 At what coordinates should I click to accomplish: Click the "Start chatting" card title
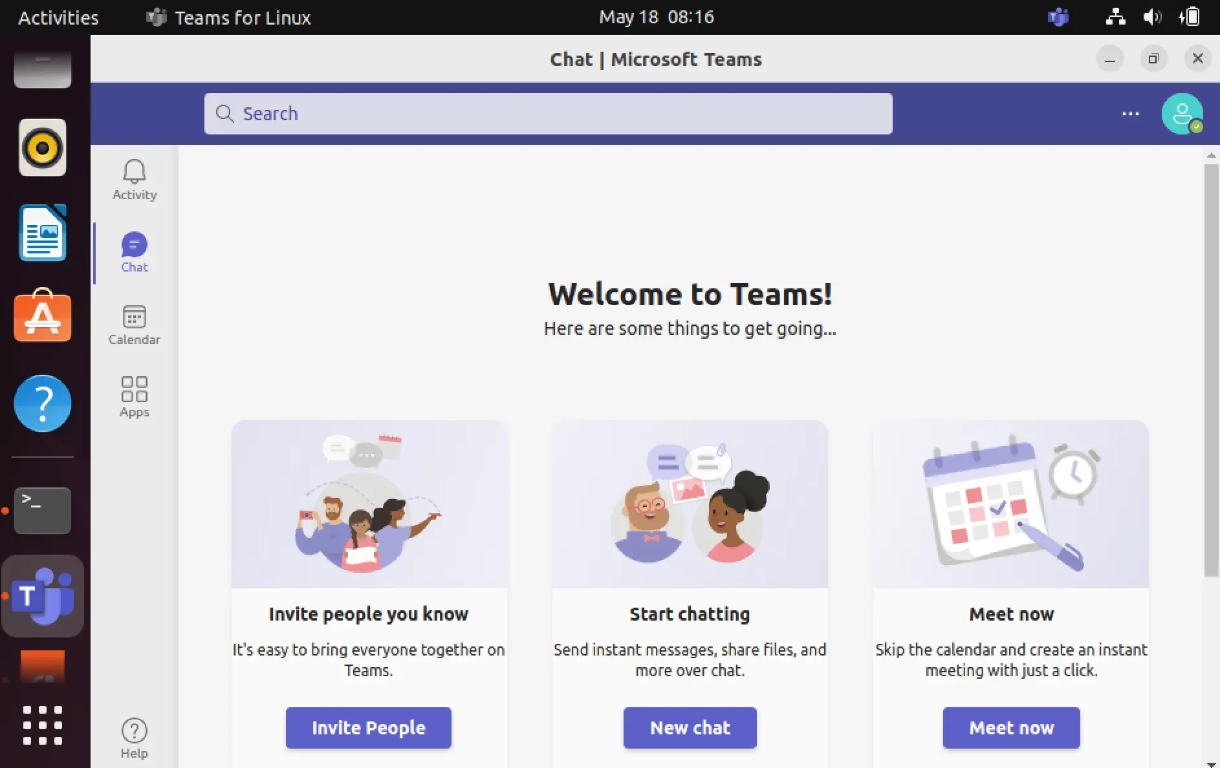tap(690, 614)
